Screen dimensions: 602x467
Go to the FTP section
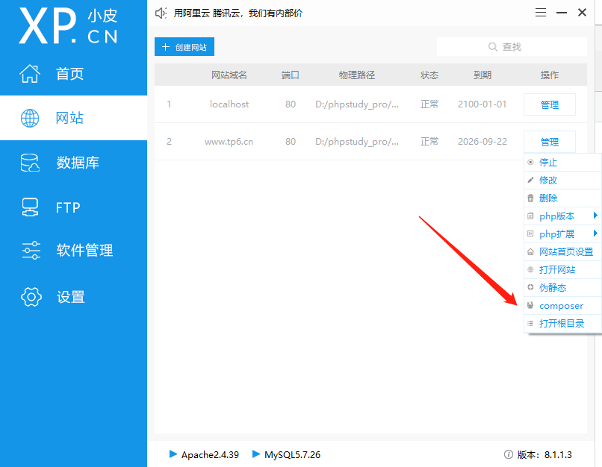tap(73, 207)
